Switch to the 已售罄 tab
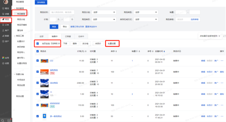This screenshot has width=226, height=122. point(68,36)
